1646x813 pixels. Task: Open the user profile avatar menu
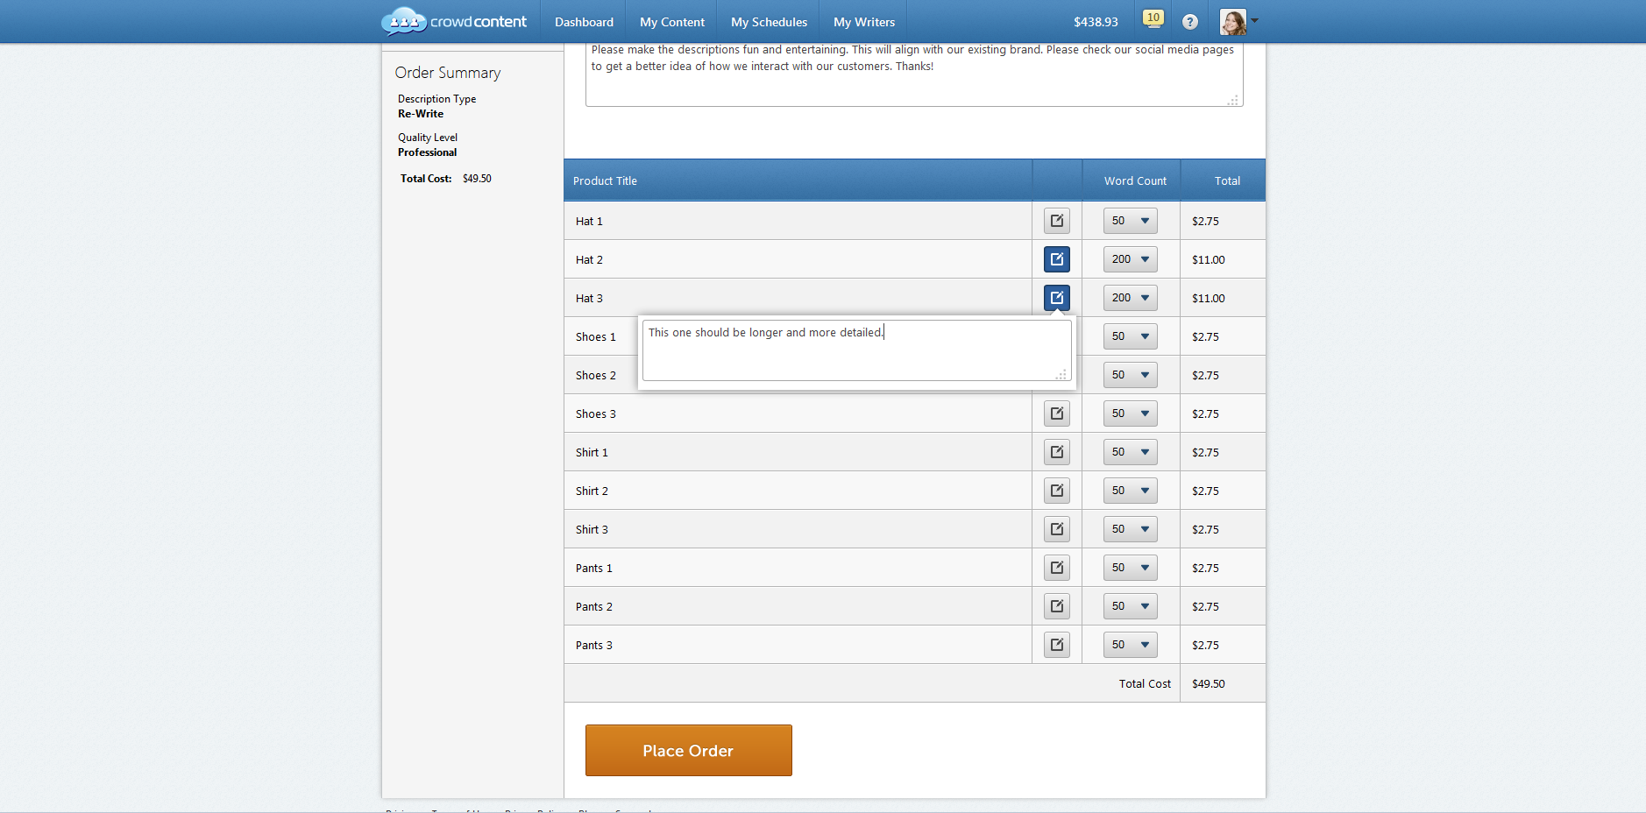point(1237,22)
